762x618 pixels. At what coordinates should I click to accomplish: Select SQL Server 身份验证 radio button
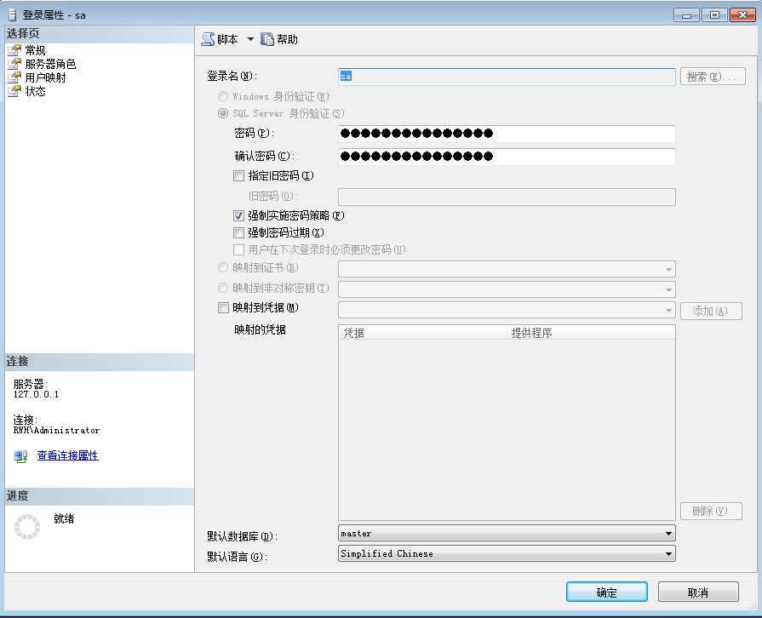[223, 113]
